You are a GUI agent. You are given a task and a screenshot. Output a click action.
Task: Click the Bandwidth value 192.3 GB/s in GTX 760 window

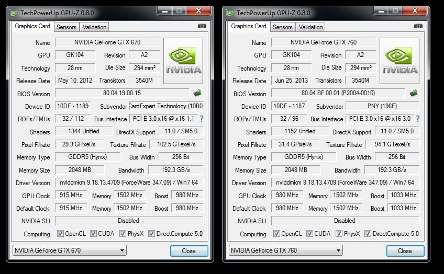point(392,170)
